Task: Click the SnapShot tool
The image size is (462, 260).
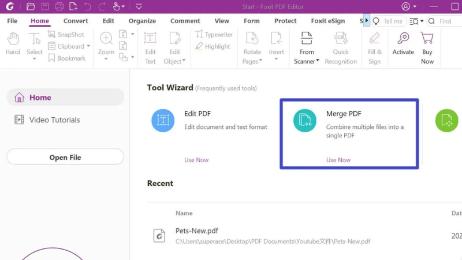Action: pos(66,35)
